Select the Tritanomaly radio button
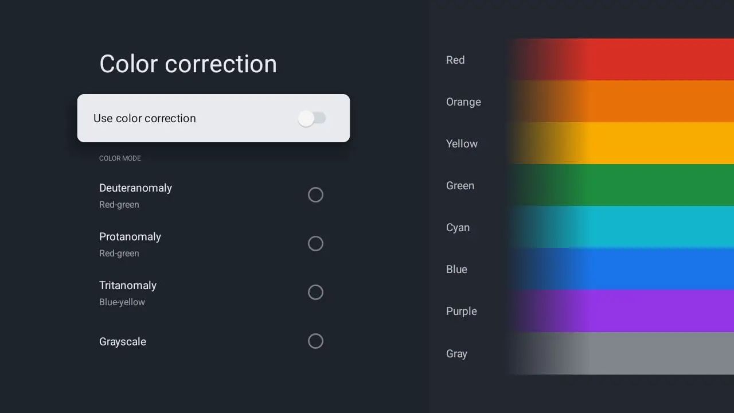 click(315, 293)
